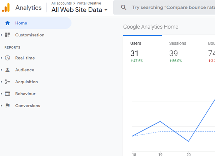Image resolution: width=215 pixels, height=156 pixels.
Task: Open the Audience reports item
Action: (x=25, y=70)
